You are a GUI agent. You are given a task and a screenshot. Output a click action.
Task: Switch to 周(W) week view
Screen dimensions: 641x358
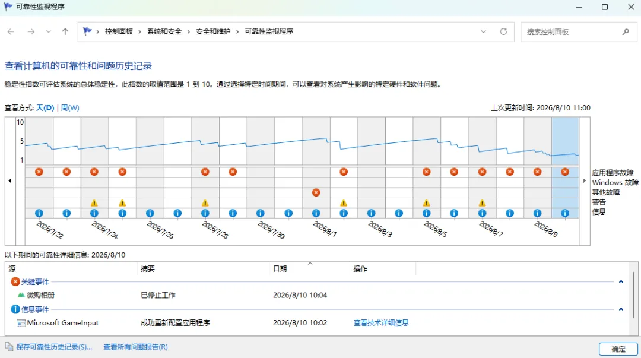pos(70,107)
